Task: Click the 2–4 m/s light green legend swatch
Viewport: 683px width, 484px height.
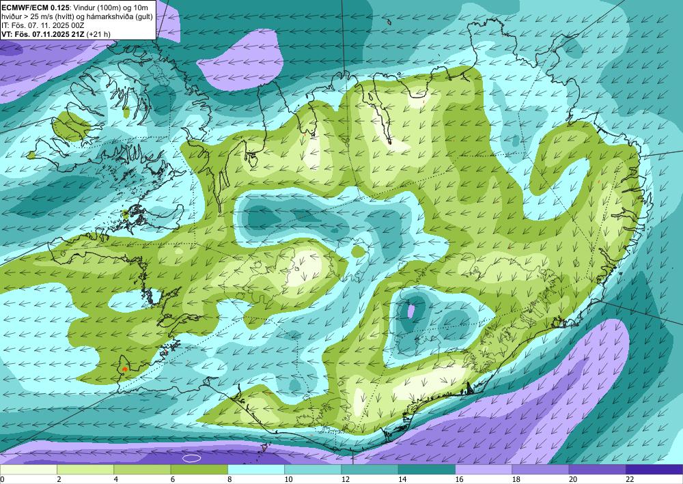Action: coord(85,470)
